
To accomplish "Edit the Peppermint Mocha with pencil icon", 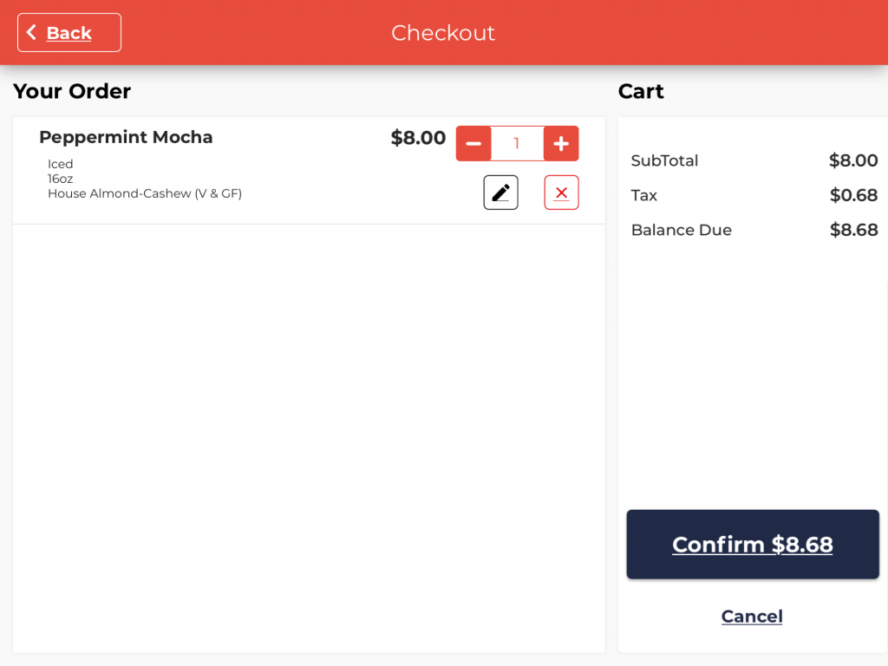I will click(x=500, y=193).
